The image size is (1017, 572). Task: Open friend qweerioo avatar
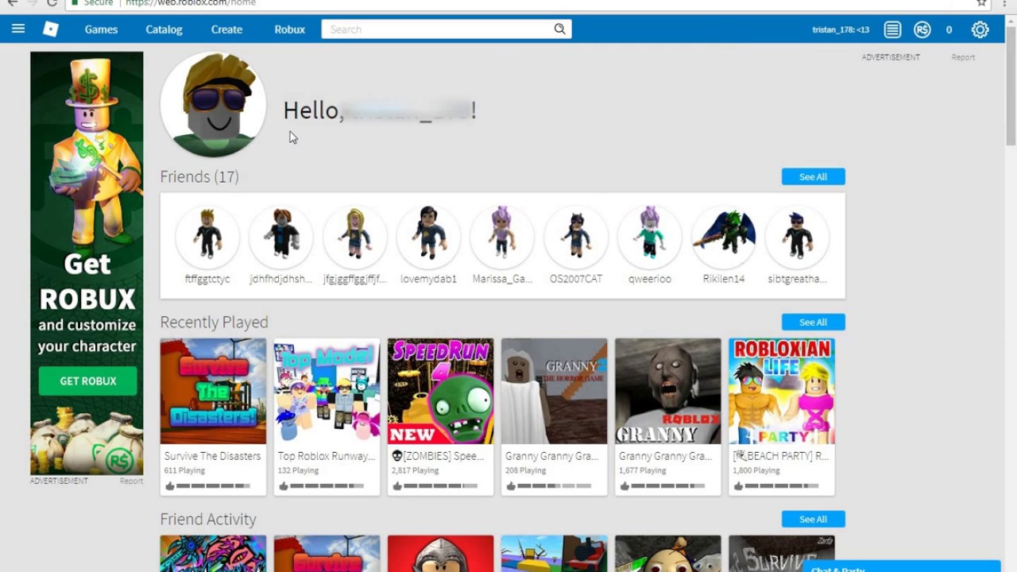click(650, 236)
